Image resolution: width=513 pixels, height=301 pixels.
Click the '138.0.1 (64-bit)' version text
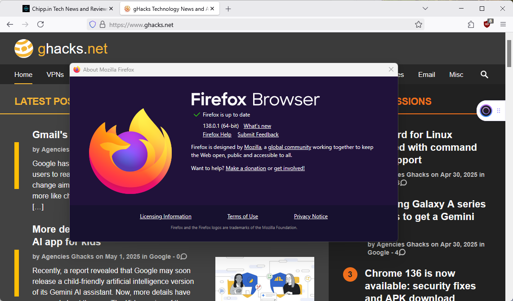click(x=220, y=126)
